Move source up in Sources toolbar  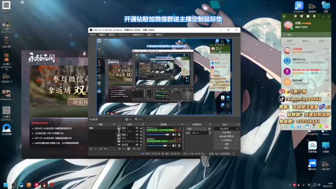point(134,149)
